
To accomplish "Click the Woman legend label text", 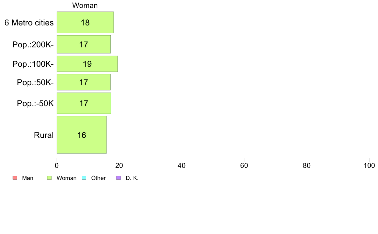I will pyautogui.click(x=66, y=178).
